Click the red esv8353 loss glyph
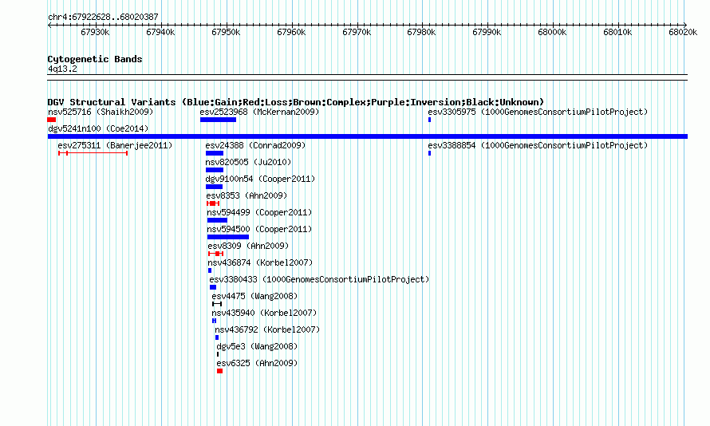 point(213,203)
